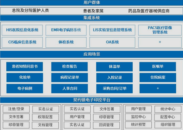Click the CIS临床信息系统 box
This screenshot has height=130, width=183.
[x=22, y=42]
